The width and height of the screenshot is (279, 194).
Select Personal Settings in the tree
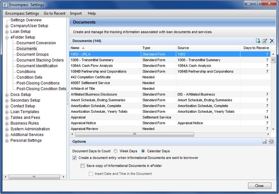26,140
